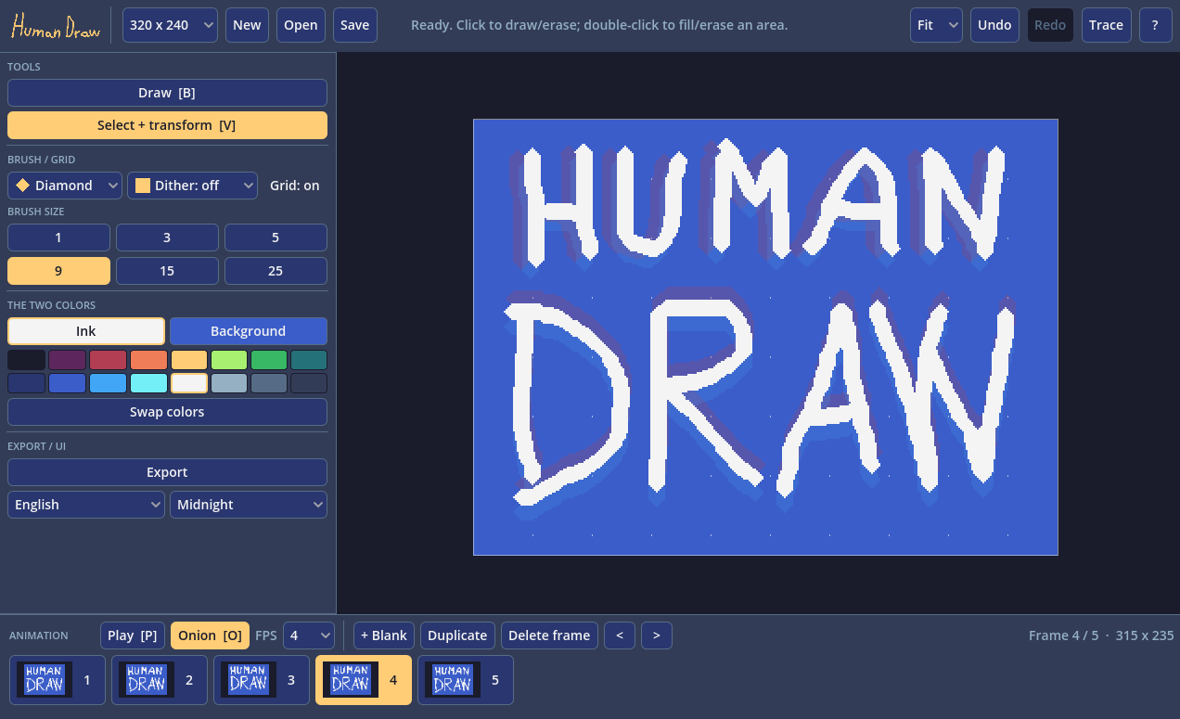Open the 320 x 240 canvas size dropdown
The image size is (1180, 719).
(x=171, y=25)
